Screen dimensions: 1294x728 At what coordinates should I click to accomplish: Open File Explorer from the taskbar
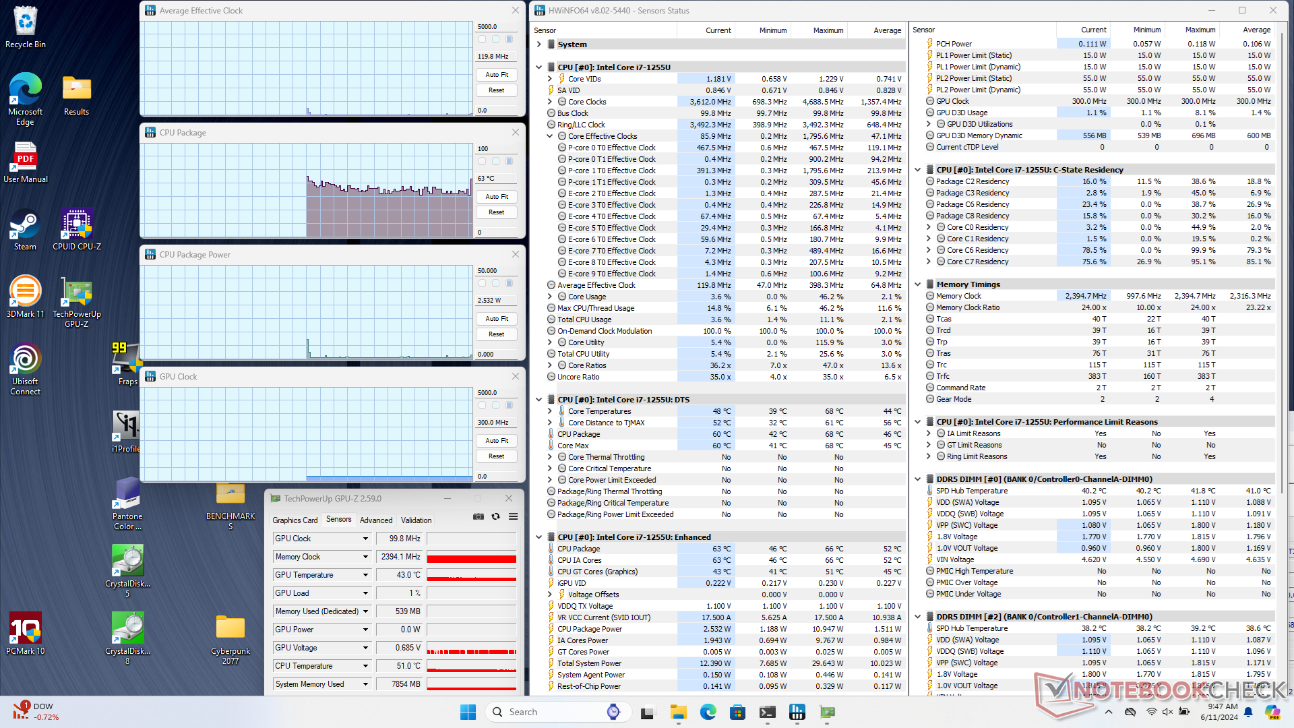678,712
